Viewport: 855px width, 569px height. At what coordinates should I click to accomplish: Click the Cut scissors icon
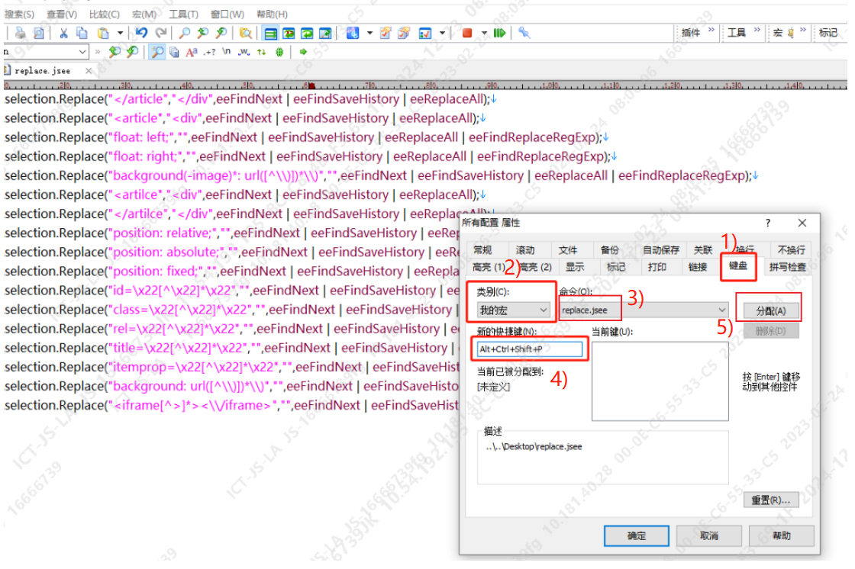[64, 33]
